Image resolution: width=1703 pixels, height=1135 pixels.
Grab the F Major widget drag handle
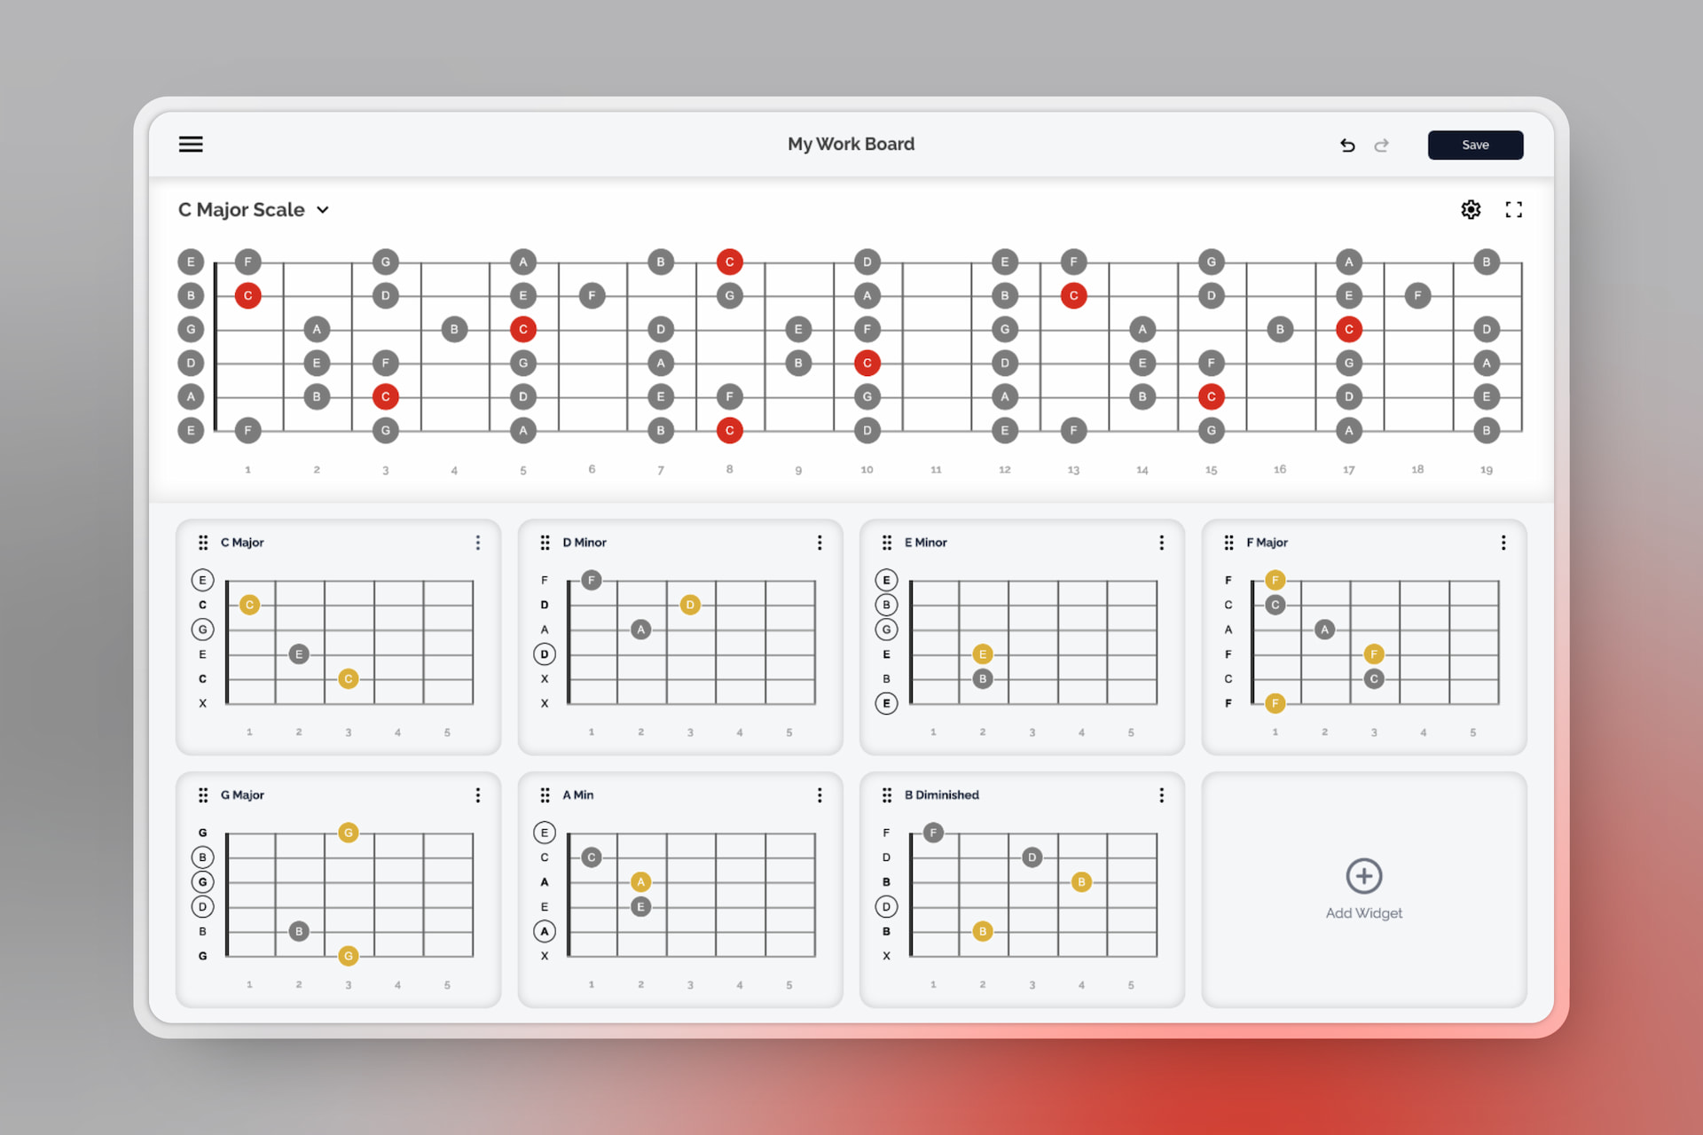pyautogui.click(x=1228, y=543)
